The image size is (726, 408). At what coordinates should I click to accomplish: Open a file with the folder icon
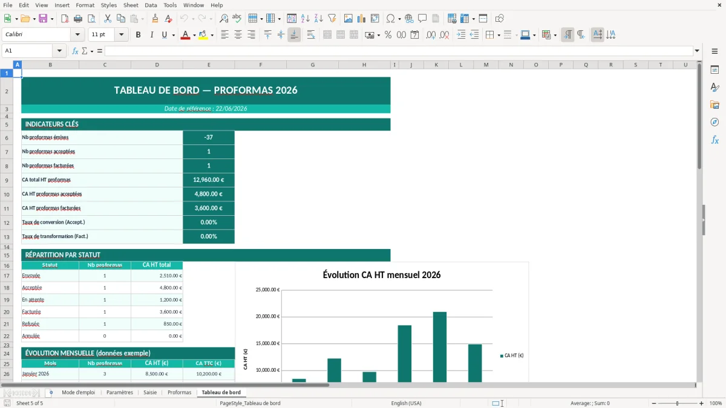click(25, 19)
